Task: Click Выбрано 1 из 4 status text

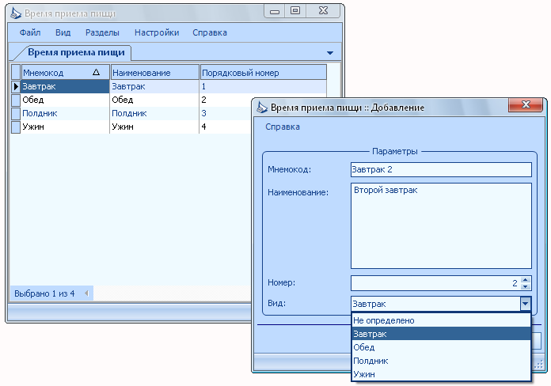Action: 44,293
